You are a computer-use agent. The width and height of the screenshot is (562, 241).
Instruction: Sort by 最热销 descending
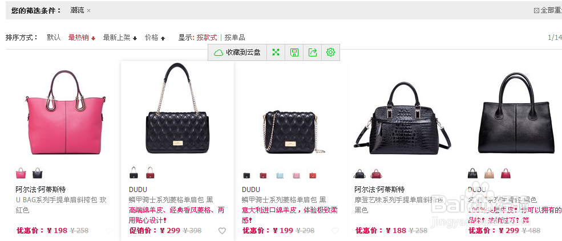click(x=82, y=38)
